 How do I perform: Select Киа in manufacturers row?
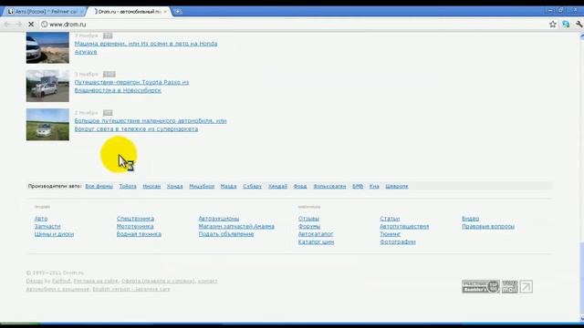click(374, 186)
